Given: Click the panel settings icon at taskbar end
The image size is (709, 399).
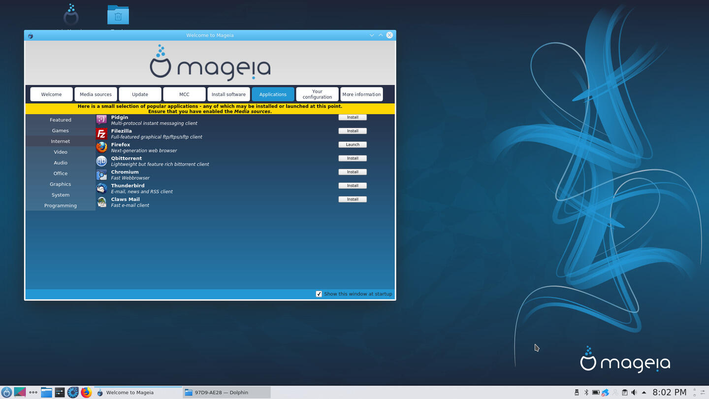Looking at the screenshot, I should tap(703, 393).
